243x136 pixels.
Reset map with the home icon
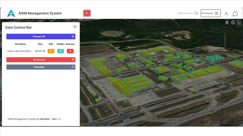(x=227, y=22)
